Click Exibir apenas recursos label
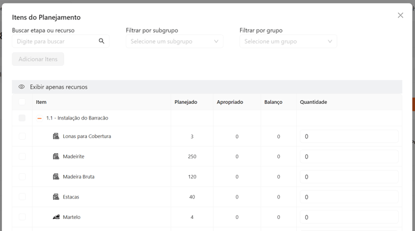This screenshot has width=415, height=231. (59, 87)
